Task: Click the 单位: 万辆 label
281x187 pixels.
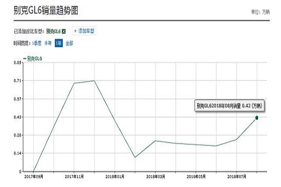Action: click(x=260, y=12)
